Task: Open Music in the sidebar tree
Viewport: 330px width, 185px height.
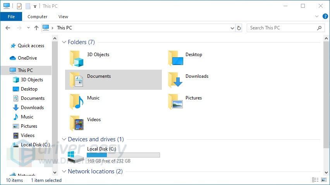Action: tap(27, 116)
